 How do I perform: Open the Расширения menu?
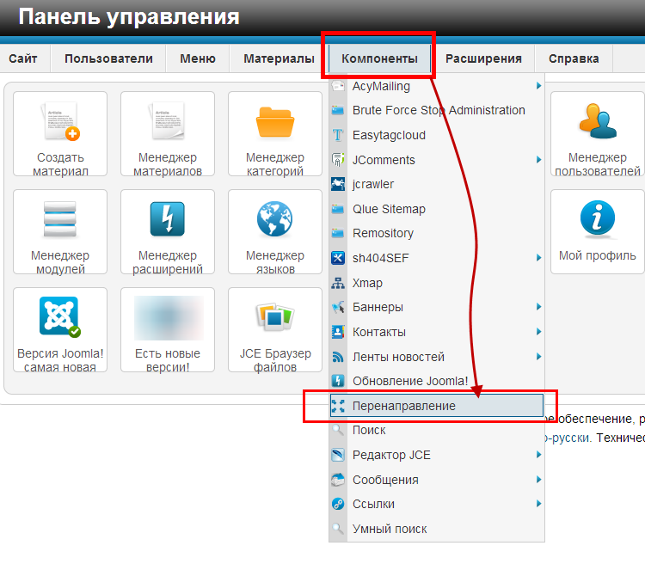[x=483, y=58]
